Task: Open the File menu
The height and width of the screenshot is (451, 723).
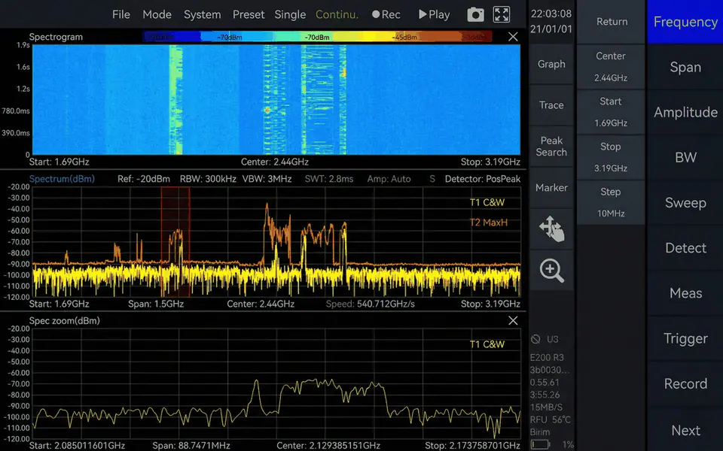Action: (x=120, y=15)
